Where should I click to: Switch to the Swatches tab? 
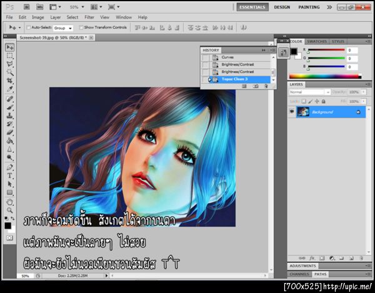point(317,41)
